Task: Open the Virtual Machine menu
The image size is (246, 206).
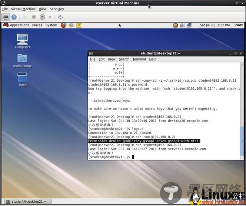Action: (23, 9)
